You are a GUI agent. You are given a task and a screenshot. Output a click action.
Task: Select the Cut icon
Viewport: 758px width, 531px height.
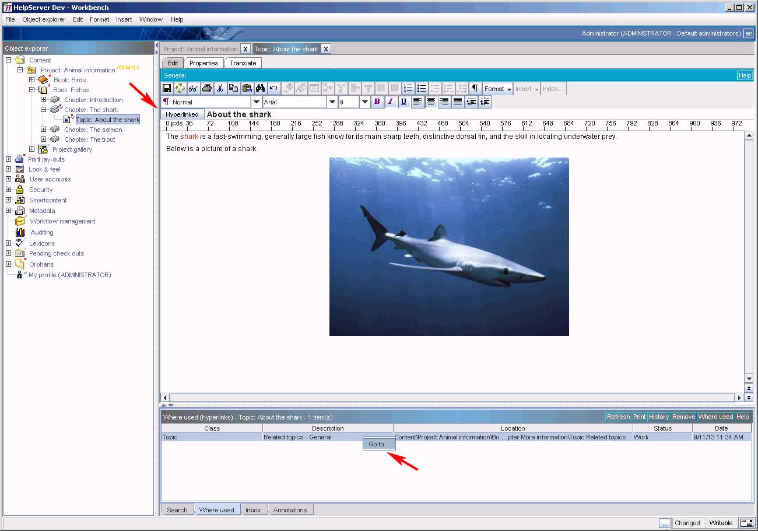tap(219, 88)
